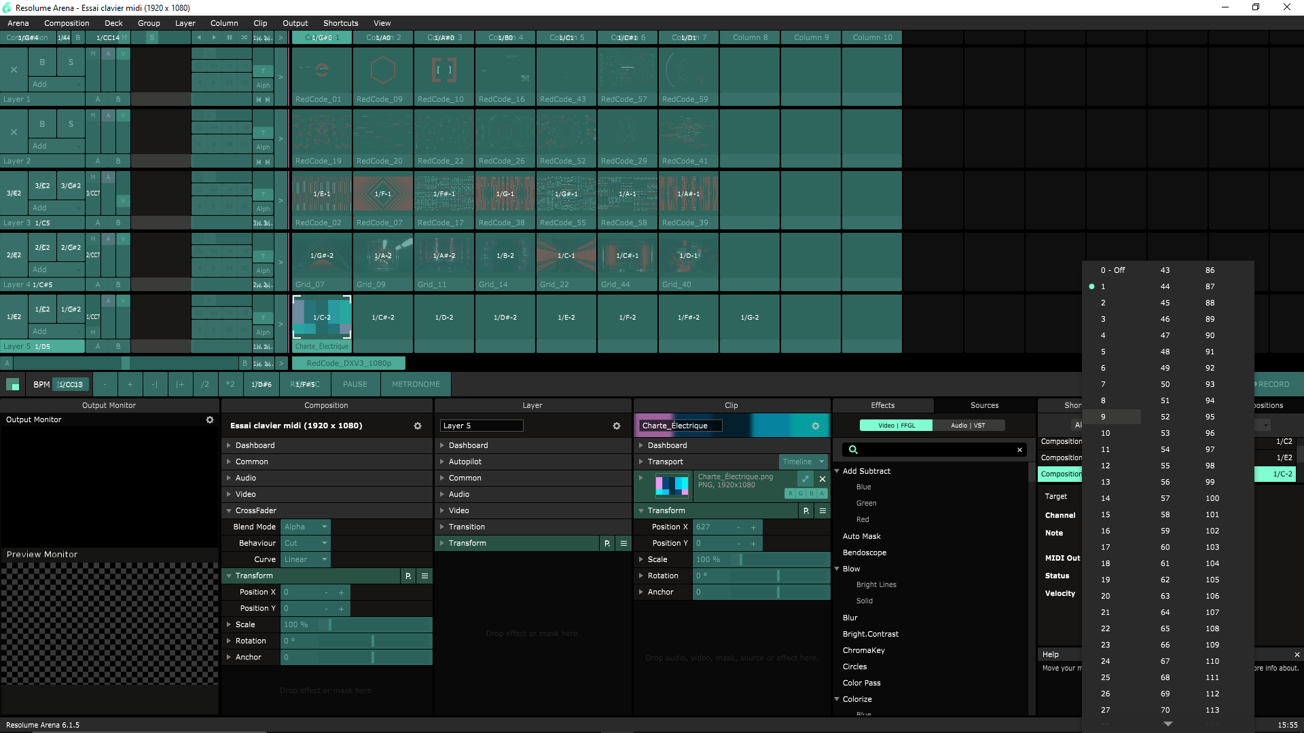Image resolution: width=1304 pixels, height=733 pixels.
Task: Open the Clip panel settings gear
Action: click(x=816, y=426)
